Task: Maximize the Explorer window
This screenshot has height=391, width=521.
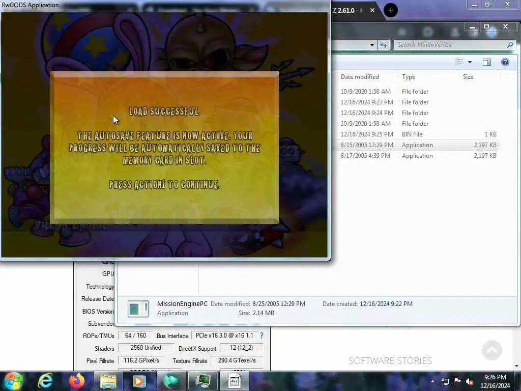Action: click(486, 26)
